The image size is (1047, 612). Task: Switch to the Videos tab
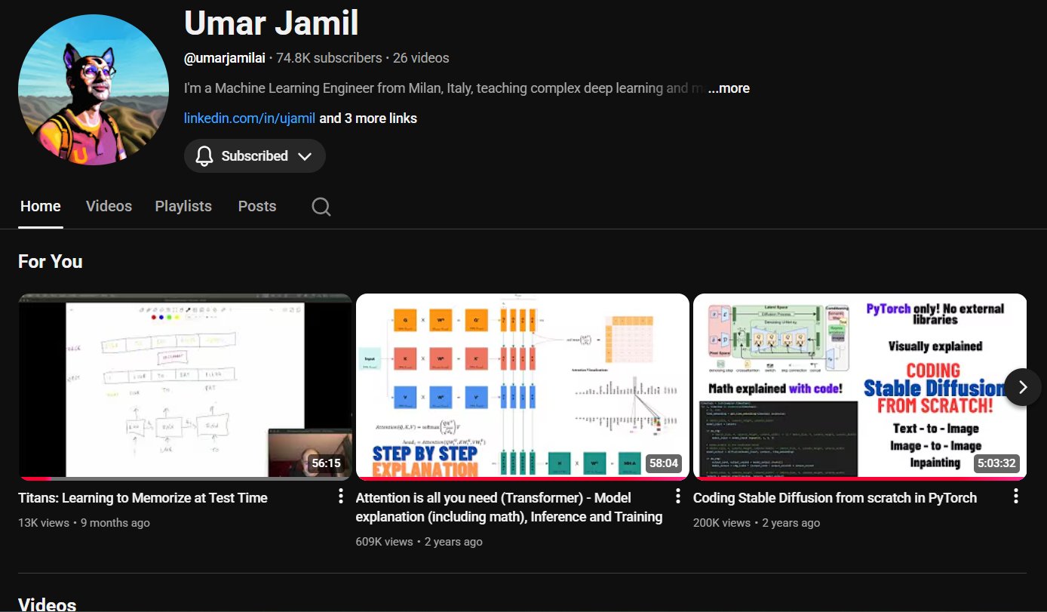click(x=109, y=207)
